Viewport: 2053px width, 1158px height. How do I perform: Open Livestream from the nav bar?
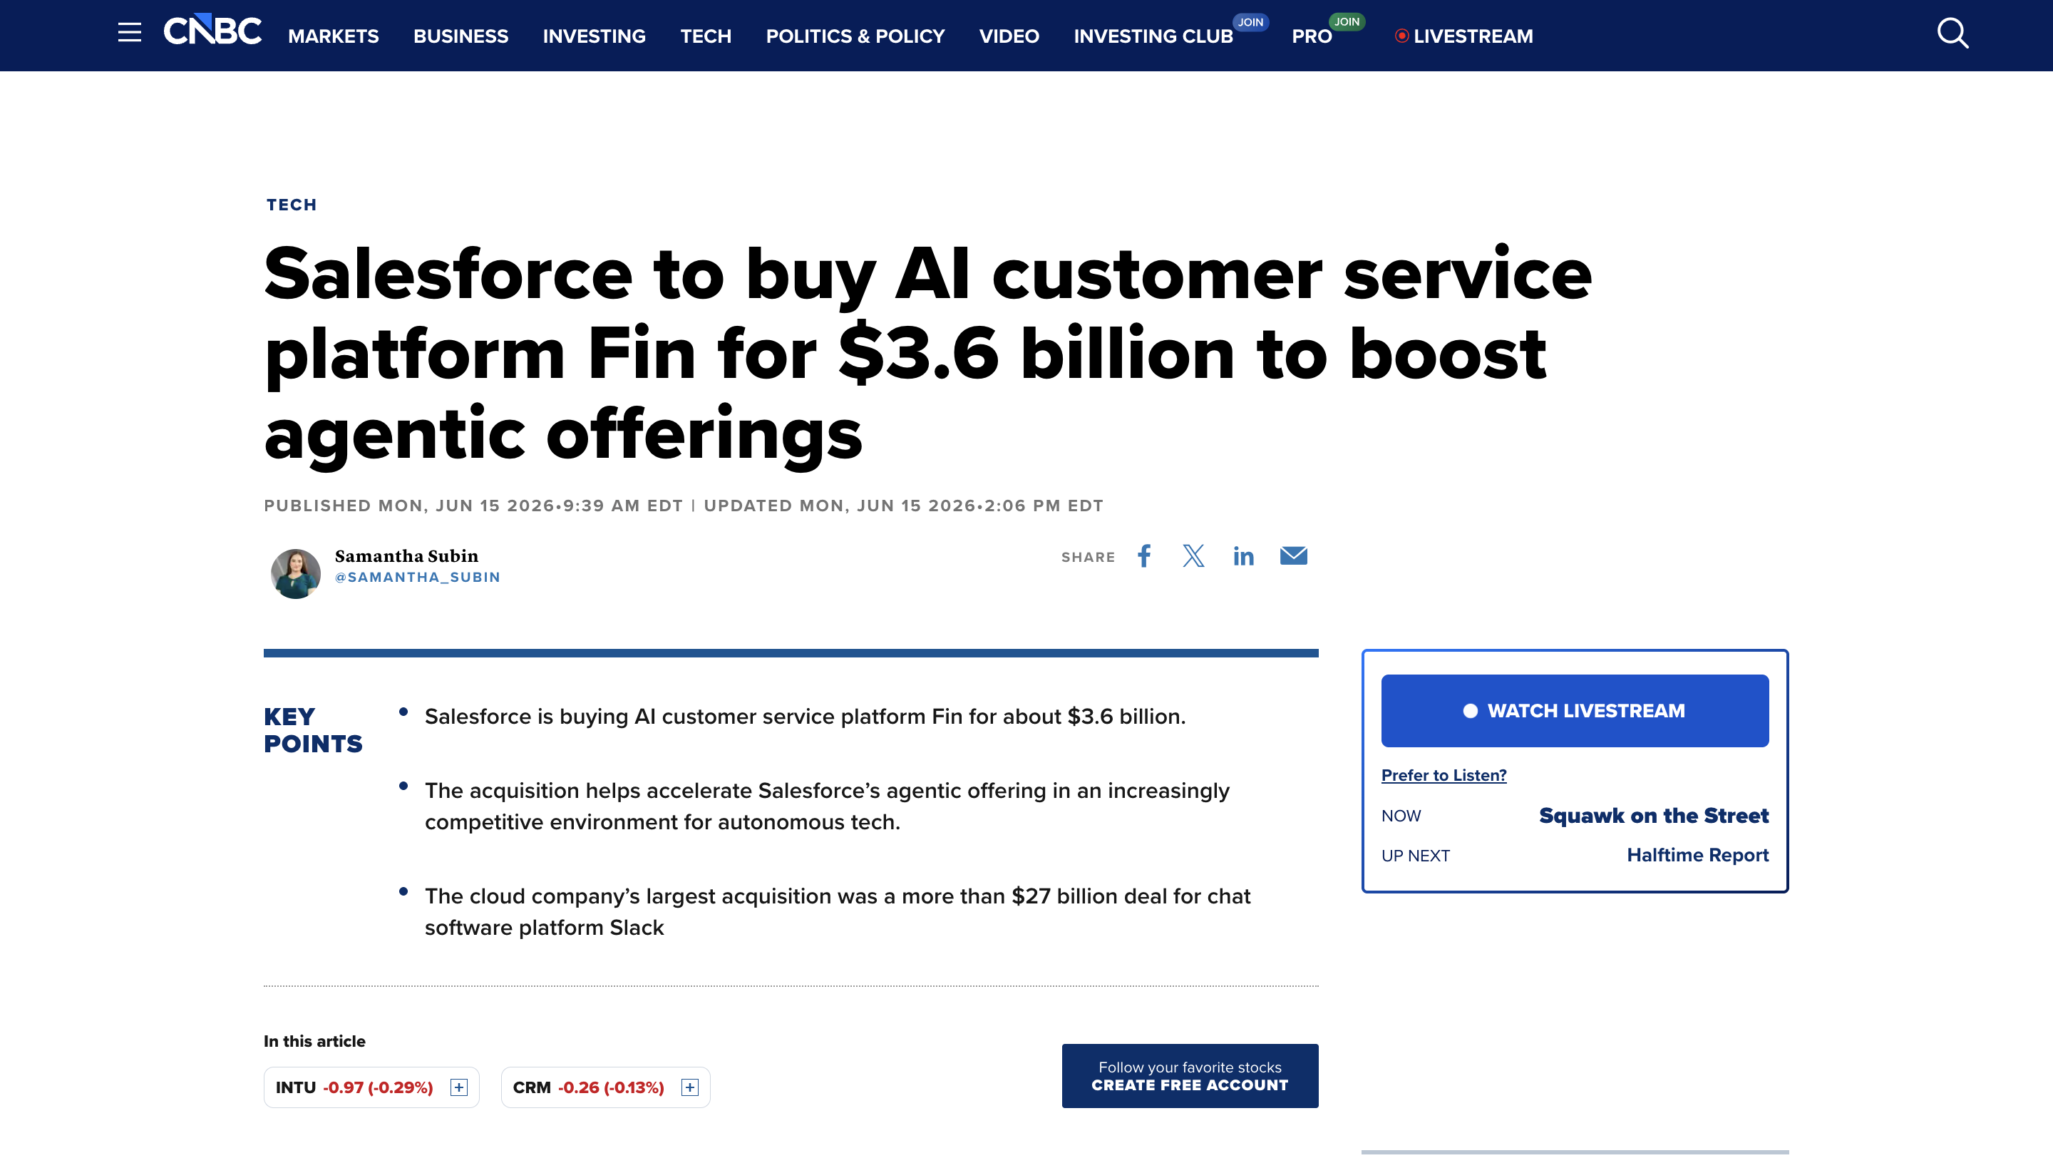(1473, 36)
